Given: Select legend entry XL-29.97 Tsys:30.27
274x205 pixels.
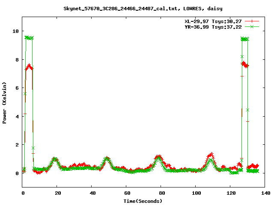Looking at the screenshot, I should (x=213, y=21).
